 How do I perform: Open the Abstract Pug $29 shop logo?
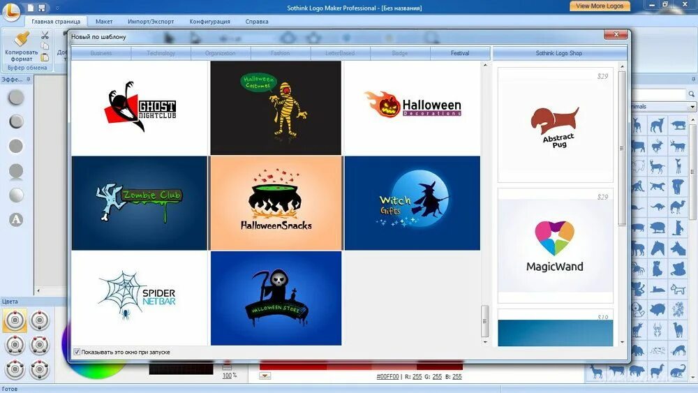point(555,125)
